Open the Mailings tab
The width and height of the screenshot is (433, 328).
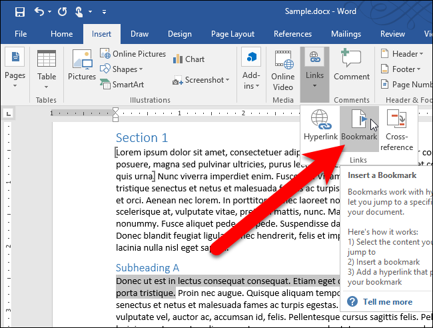346,34
